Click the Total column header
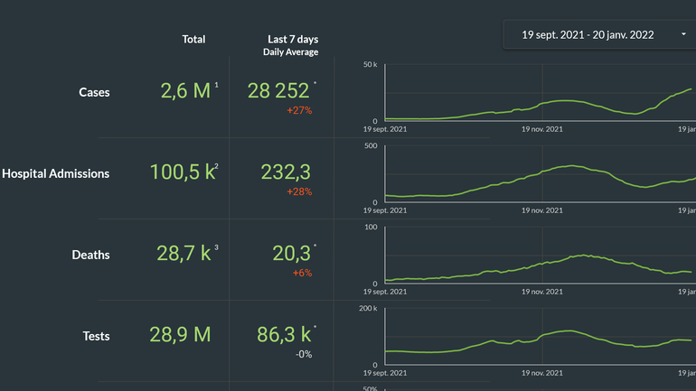 pyautogui.click(x=193, y=39)
